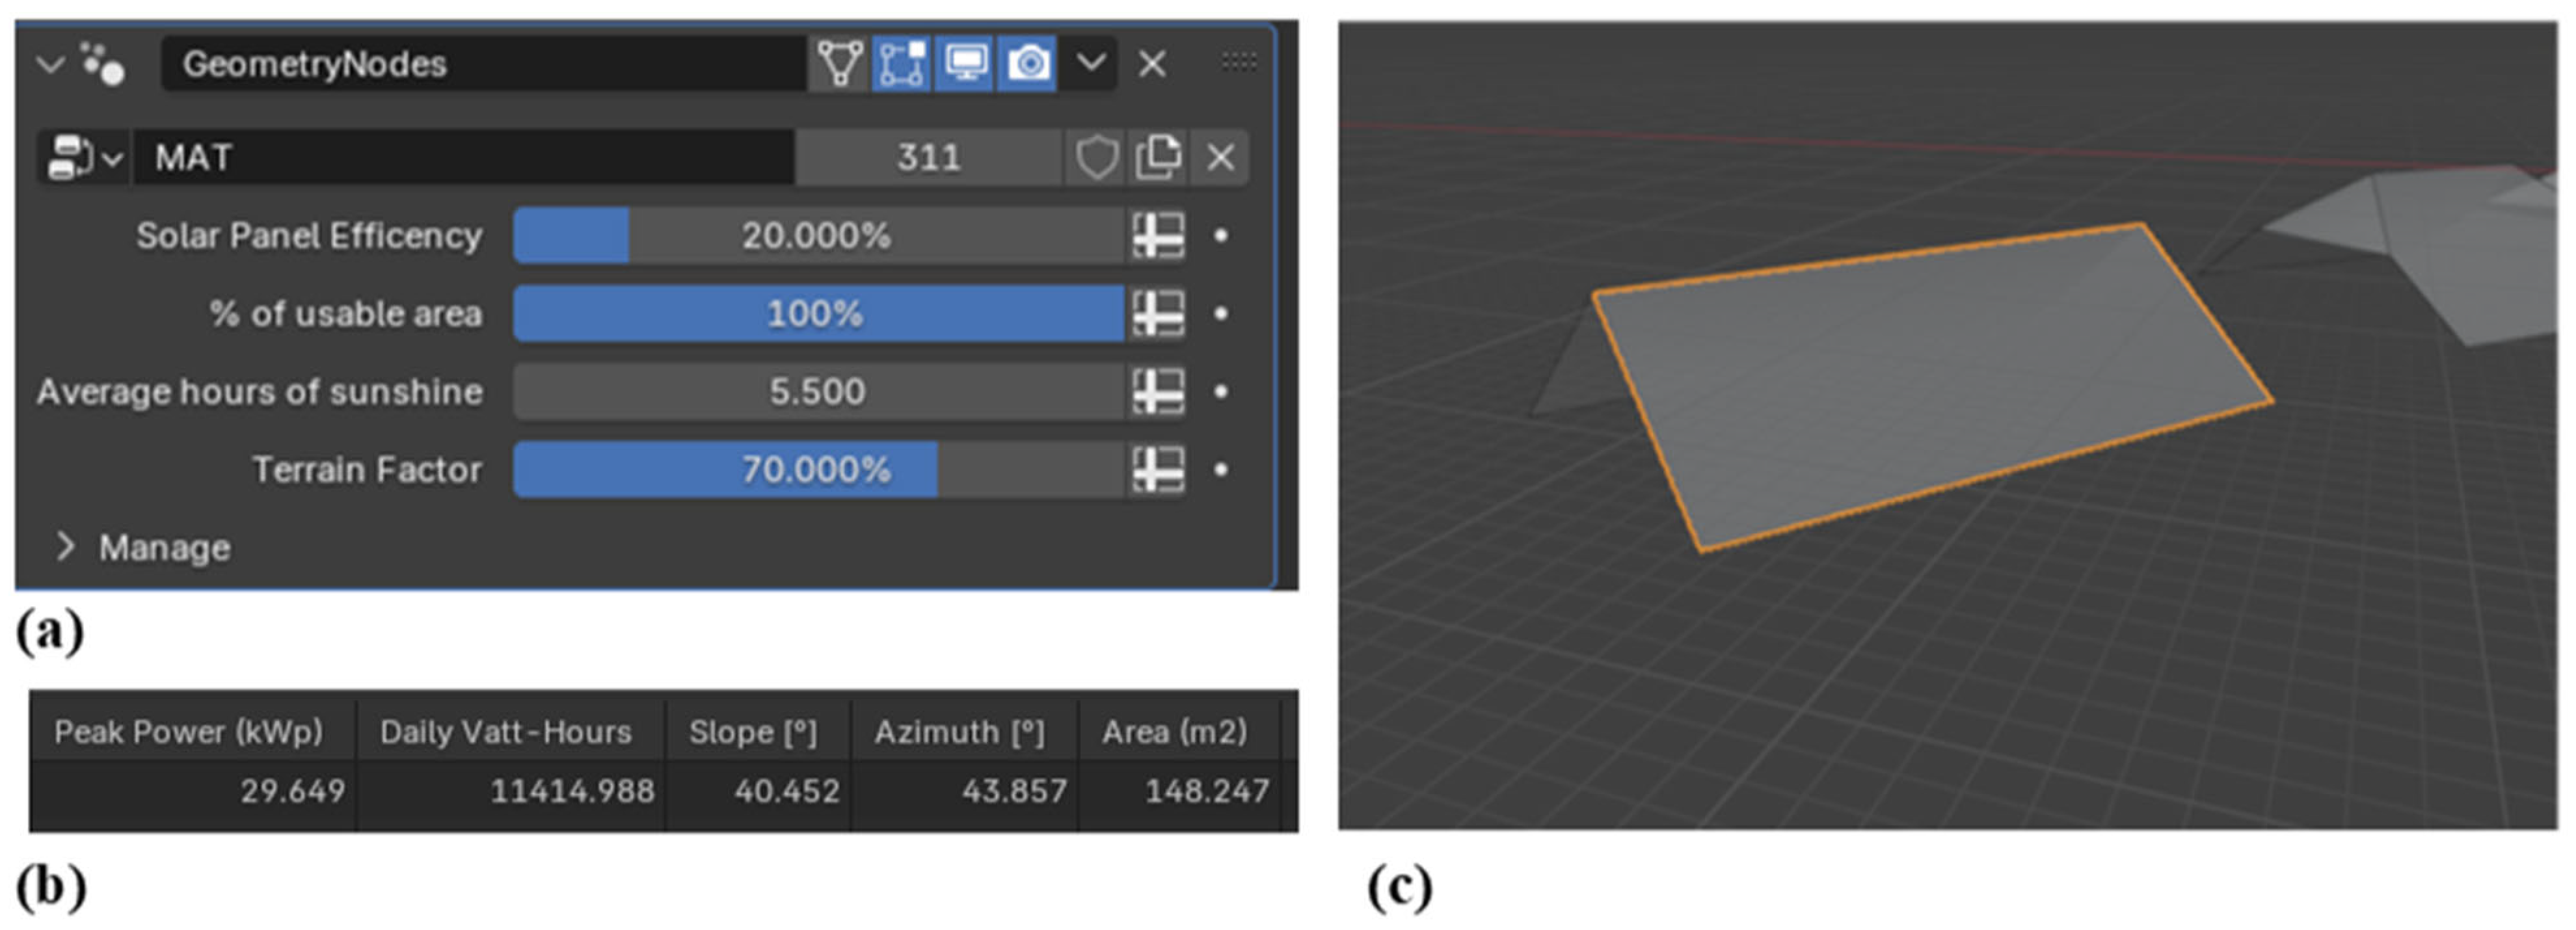
Task: Duplicate node group with copy icon
Action: tap(1158, 157)
